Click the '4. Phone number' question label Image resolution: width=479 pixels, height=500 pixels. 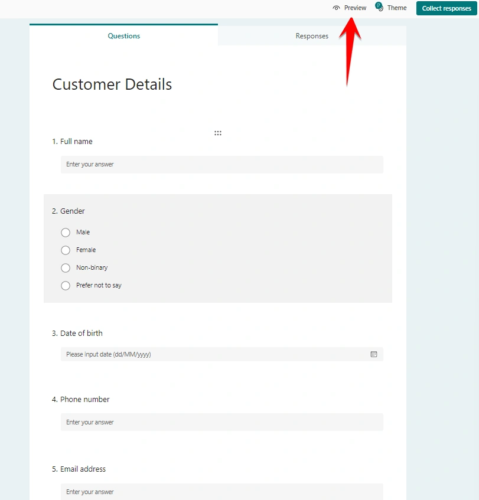click(81, 399)
